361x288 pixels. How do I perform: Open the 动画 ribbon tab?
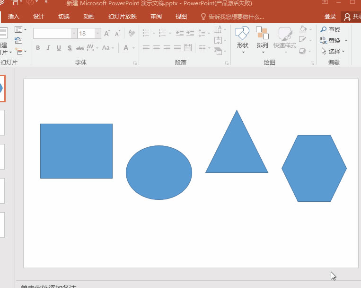(89, 17)
